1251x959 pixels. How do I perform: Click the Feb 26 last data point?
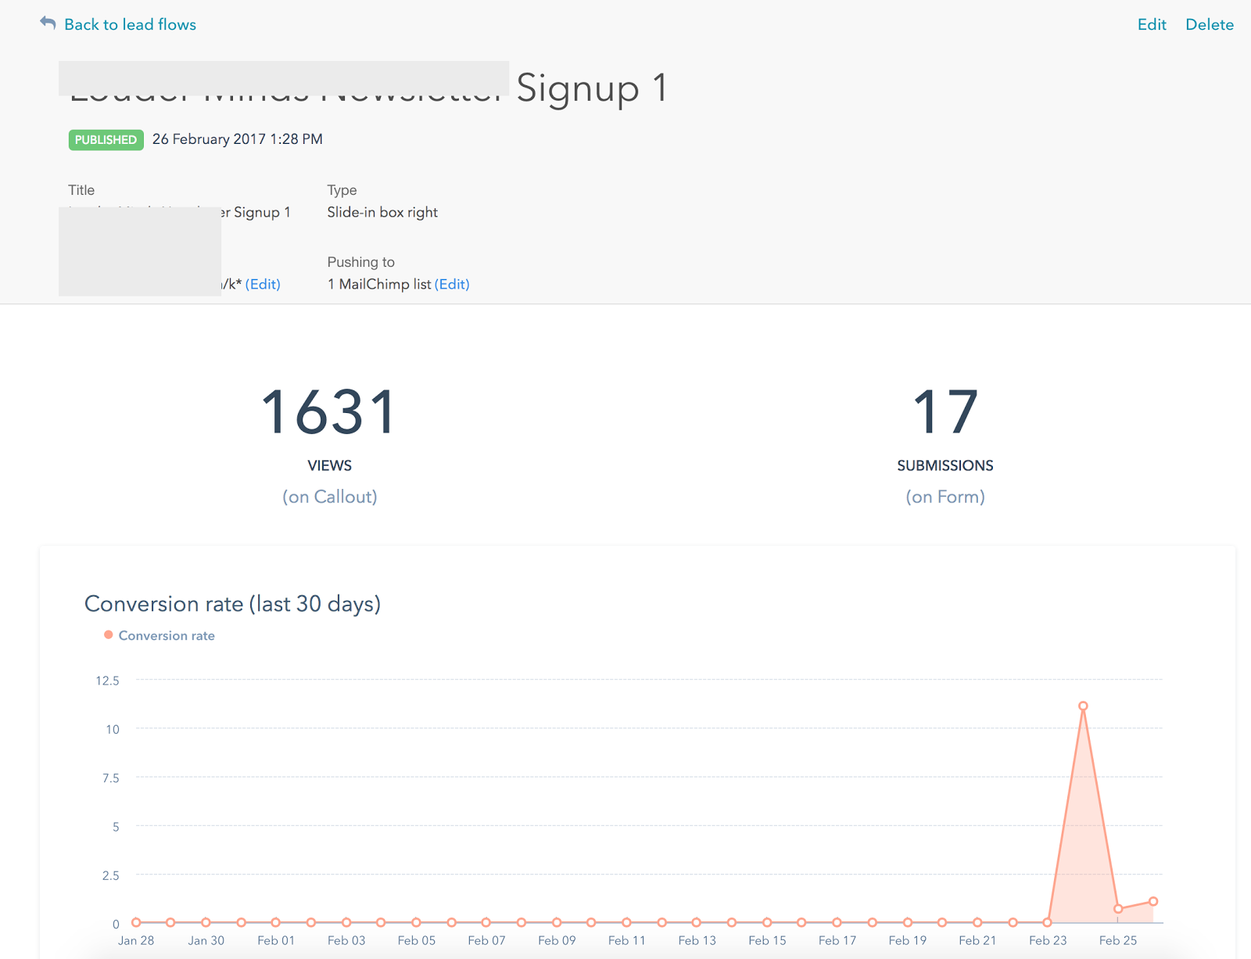pos(1153,902)
